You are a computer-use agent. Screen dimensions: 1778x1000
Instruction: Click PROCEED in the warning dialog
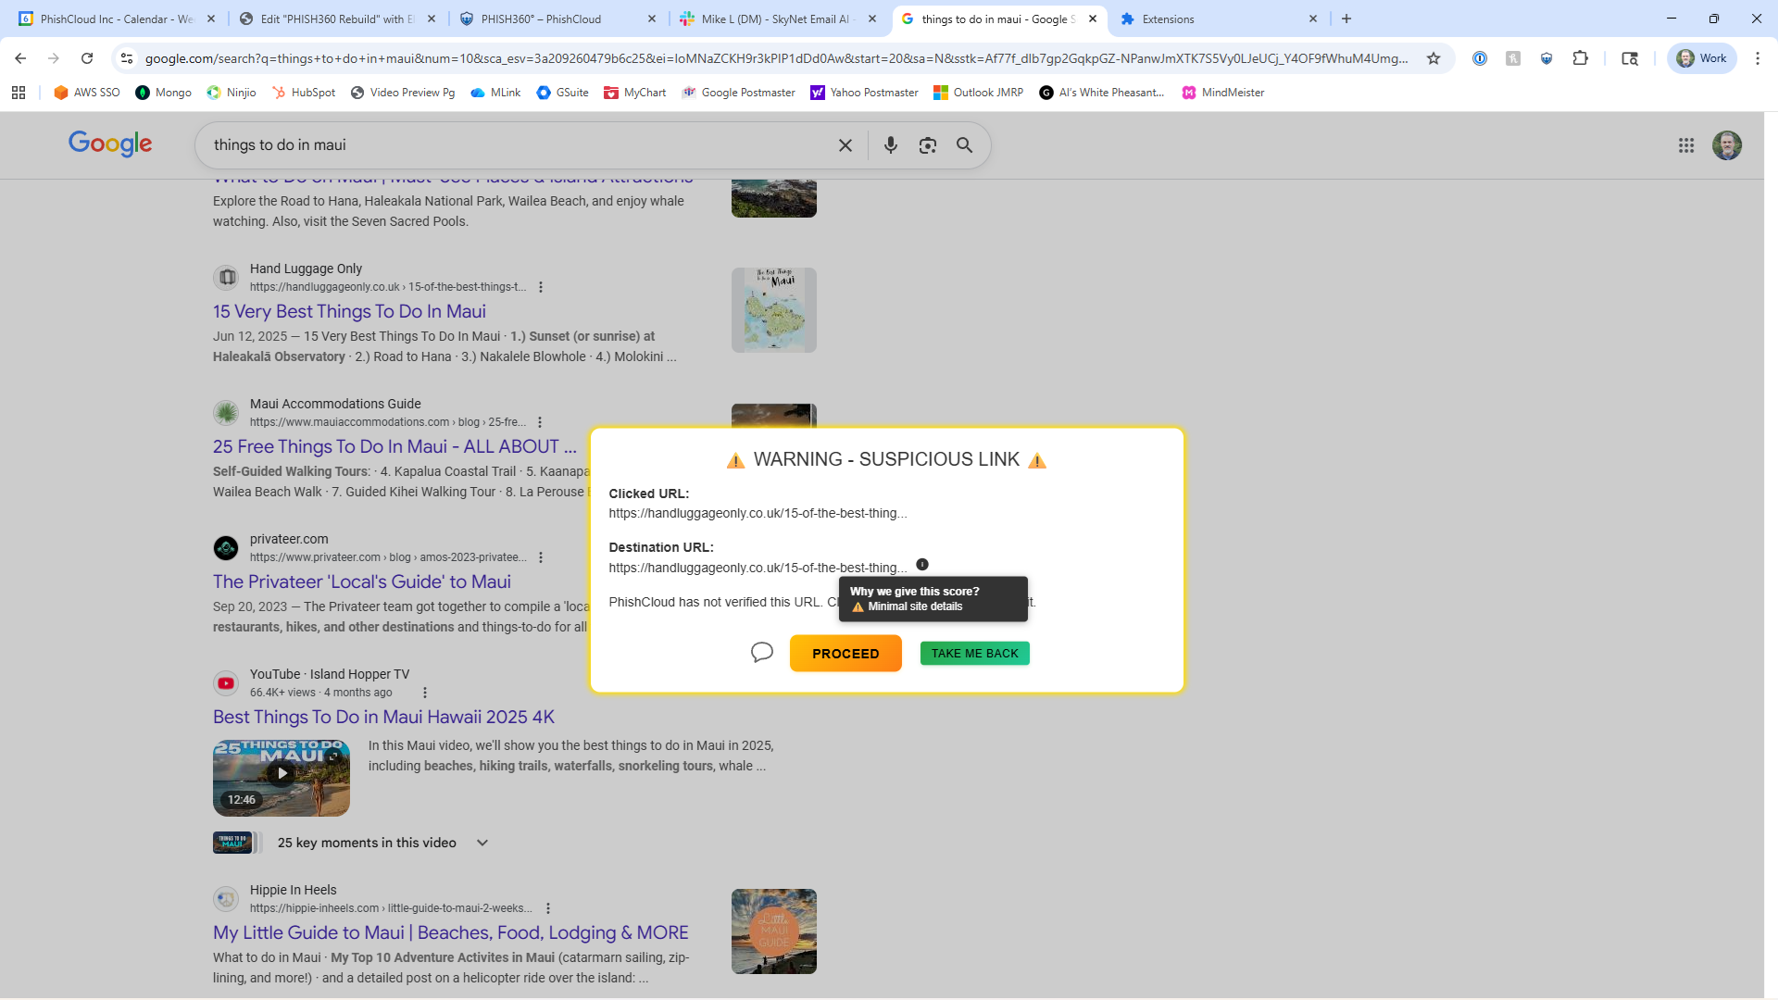pyautogui.click(x=845, y=653)
